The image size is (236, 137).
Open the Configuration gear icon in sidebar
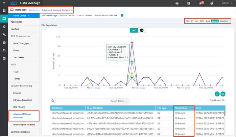click(4, 27)
